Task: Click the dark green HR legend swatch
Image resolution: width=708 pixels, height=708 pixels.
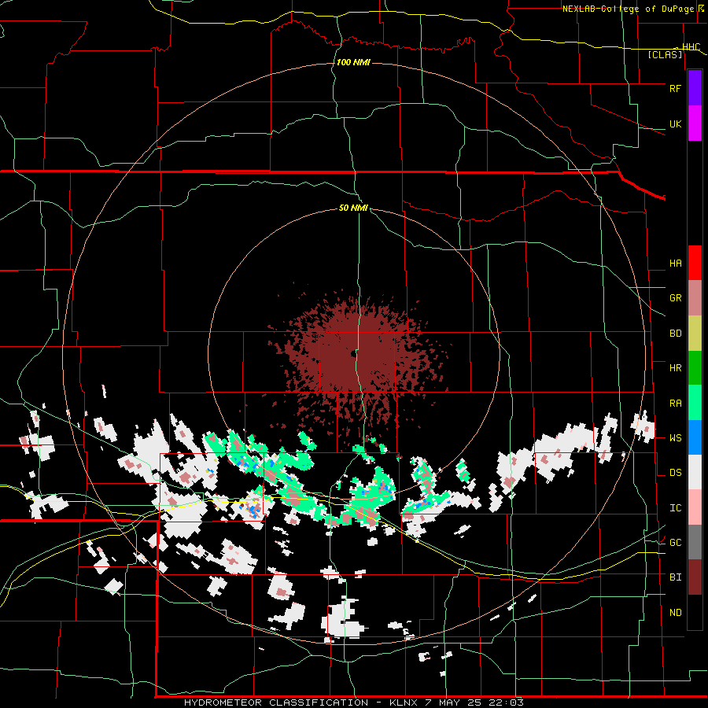Action: tap(695, 368)
